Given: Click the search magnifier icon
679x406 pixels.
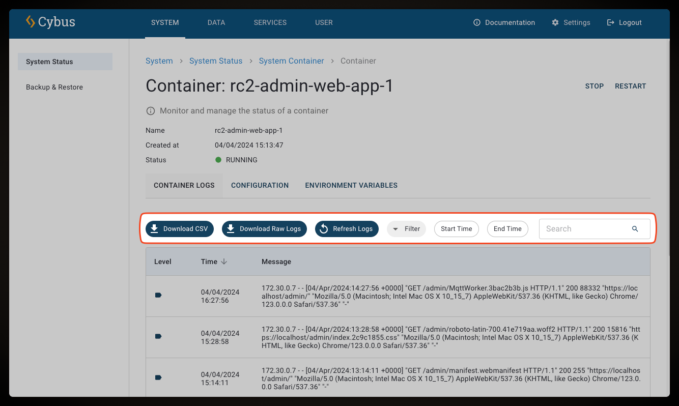Looking at the screenshot, I should click(x=635, y=229).
